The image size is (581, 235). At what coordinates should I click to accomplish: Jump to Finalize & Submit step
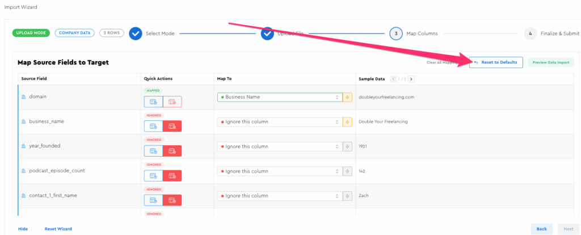tap(530, 33)
